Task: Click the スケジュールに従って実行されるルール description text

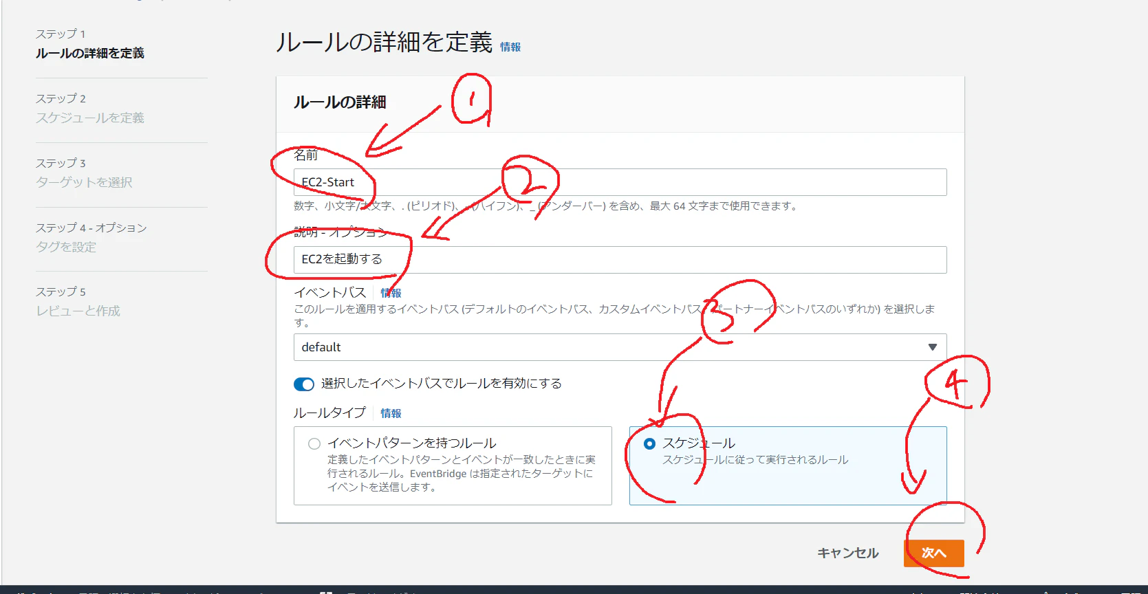Action: coord(755,460)
